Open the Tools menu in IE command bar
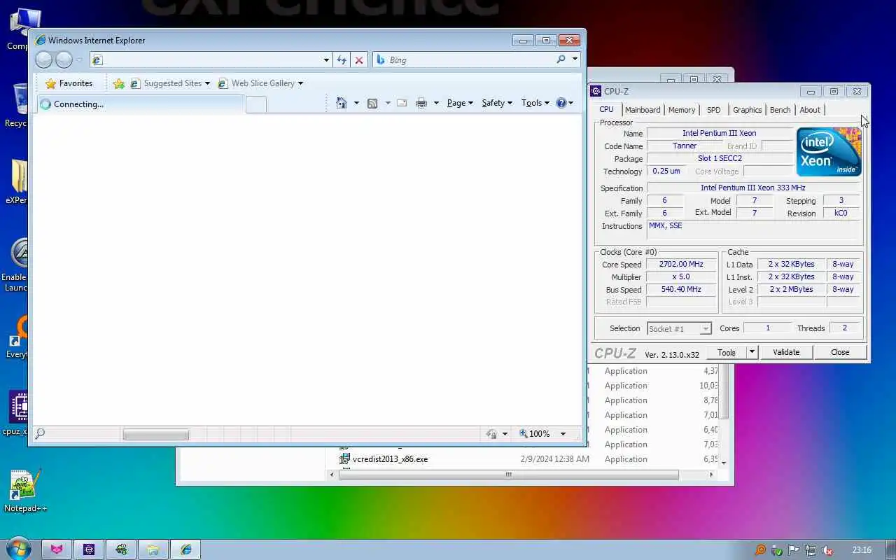 click(535, 103)
